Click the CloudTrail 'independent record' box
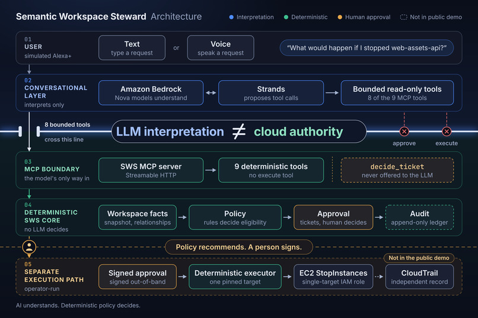The image size is (478, 318). (x=419, y=277)
